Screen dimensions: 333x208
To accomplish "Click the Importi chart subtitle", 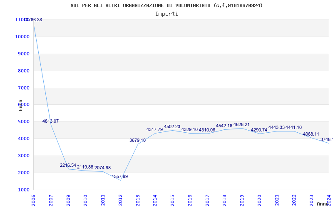I will (166, 14).
